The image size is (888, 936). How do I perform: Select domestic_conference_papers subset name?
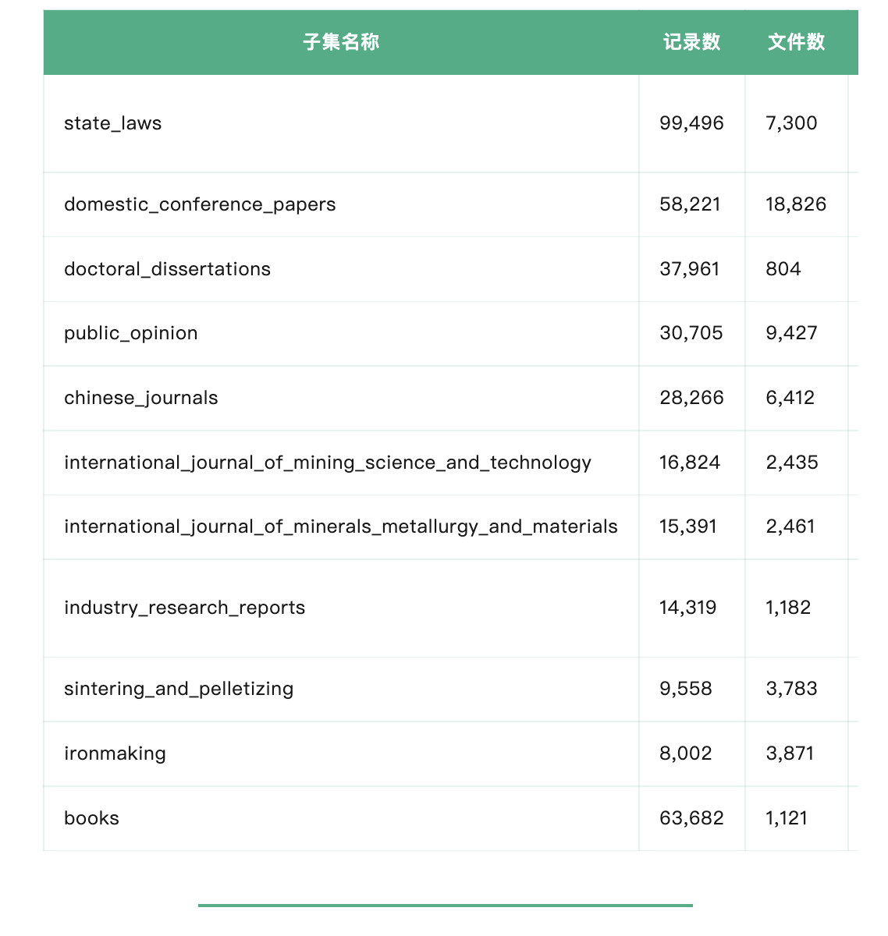point(200,204)
